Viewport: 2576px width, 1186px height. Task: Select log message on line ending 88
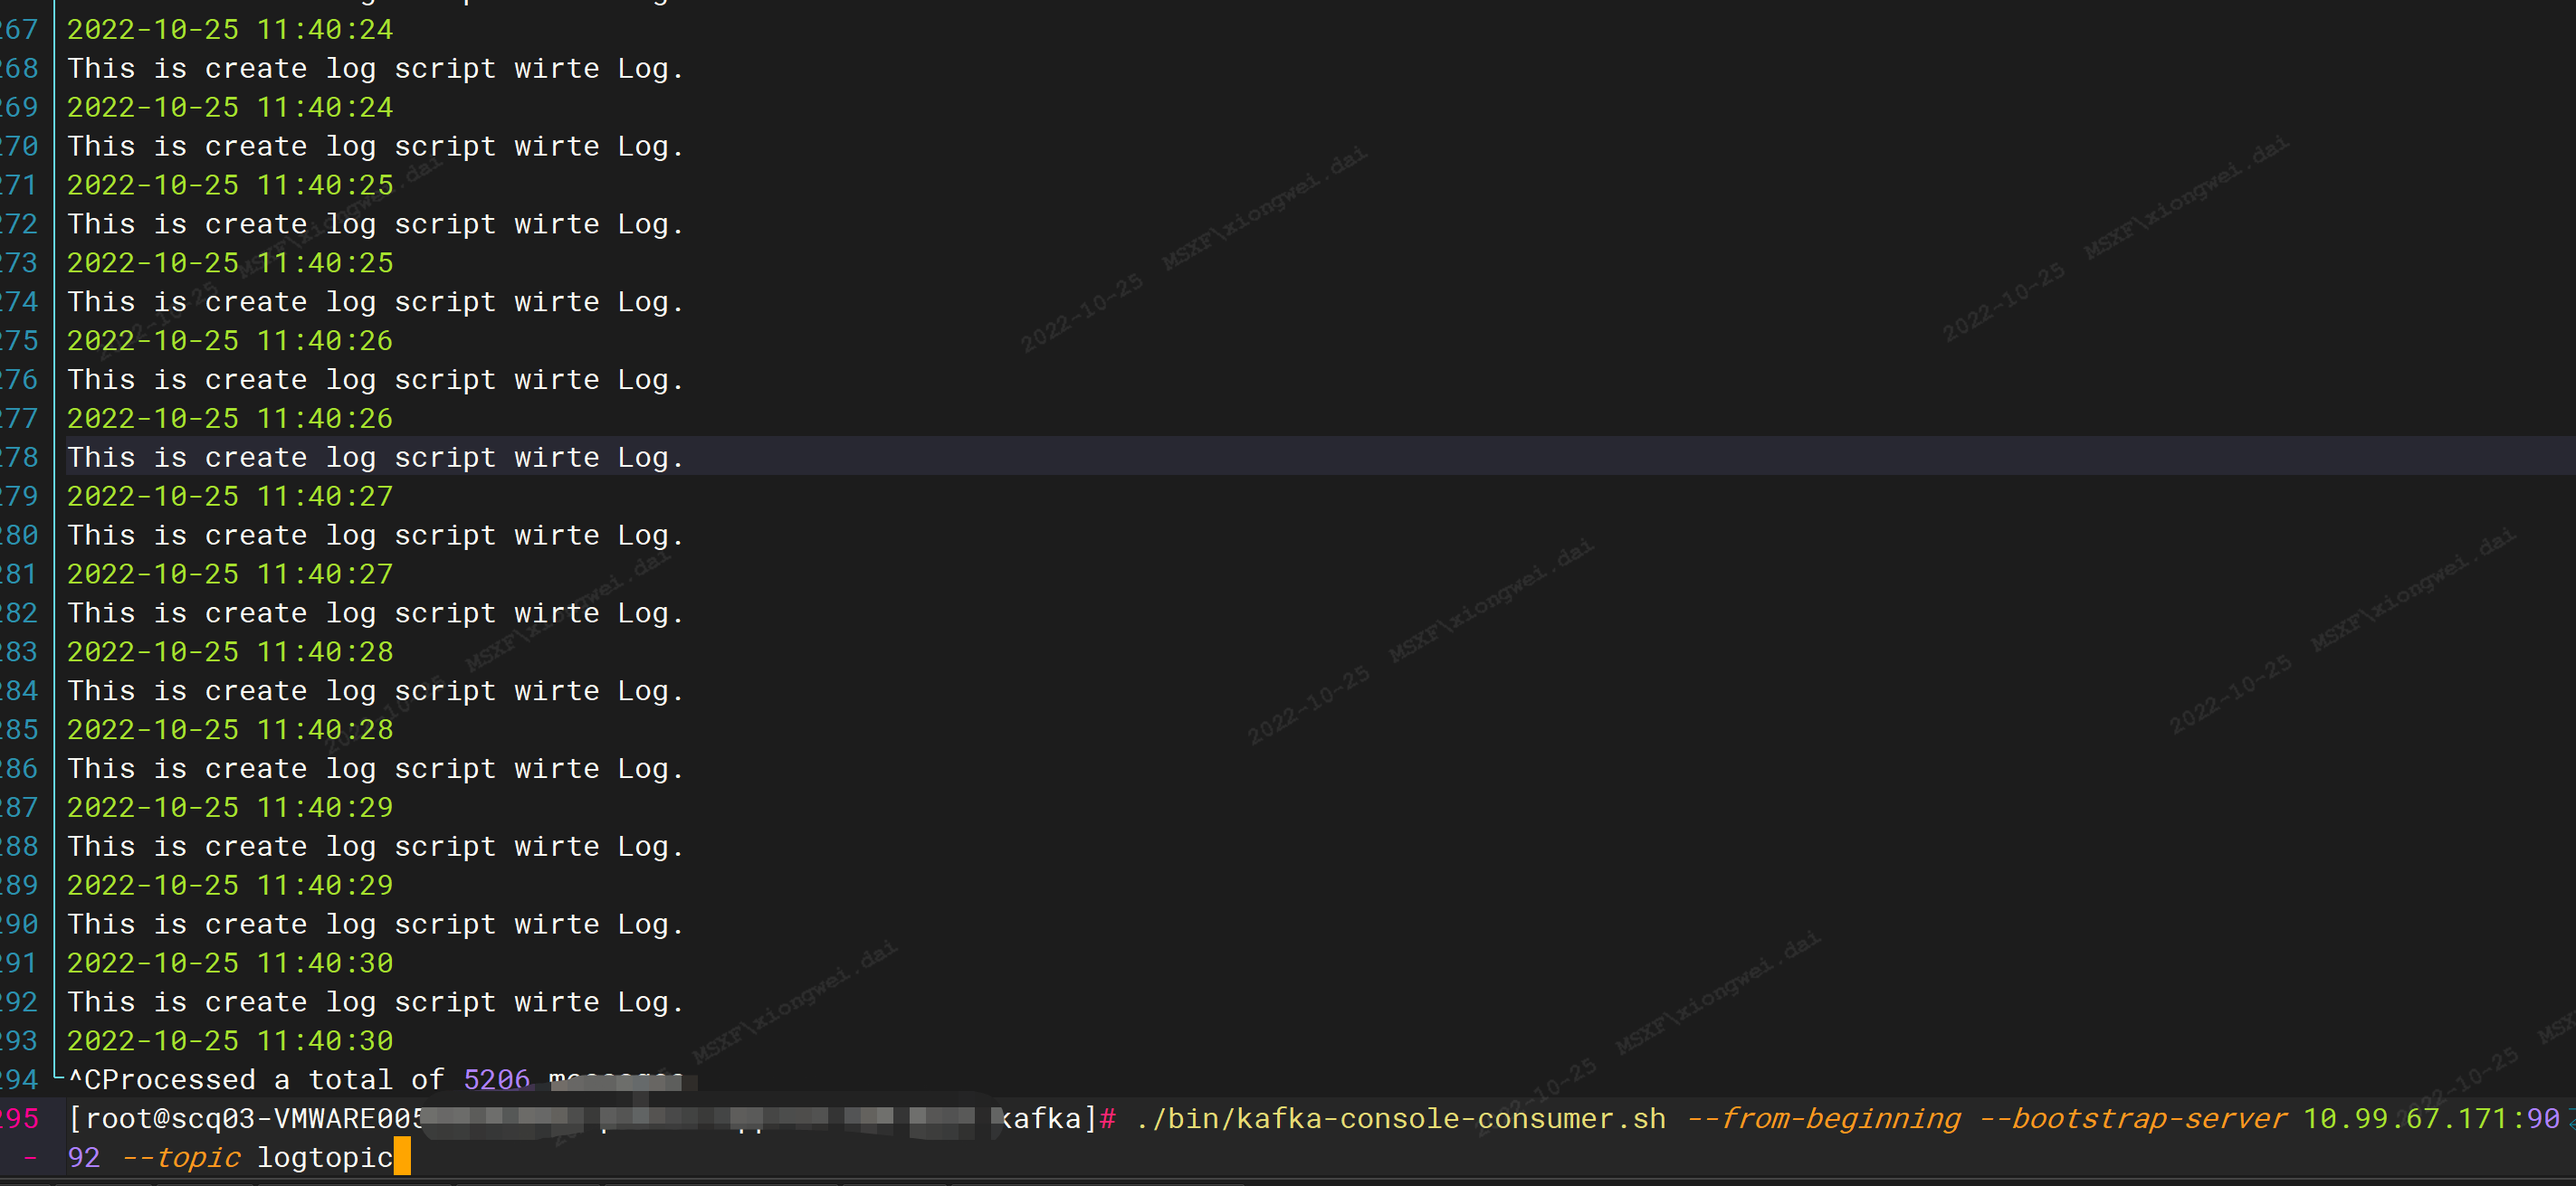click(375, 846)
